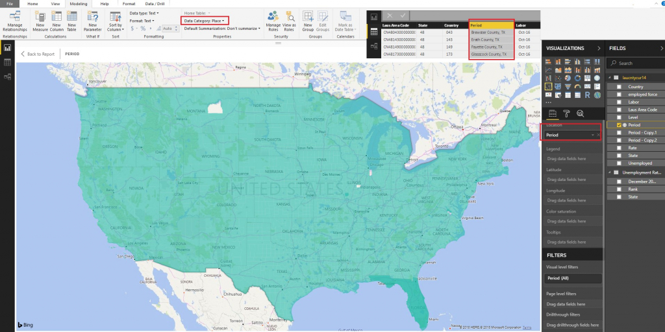
Task: Open Default Summarization dropdown
Action: (223, 29)
